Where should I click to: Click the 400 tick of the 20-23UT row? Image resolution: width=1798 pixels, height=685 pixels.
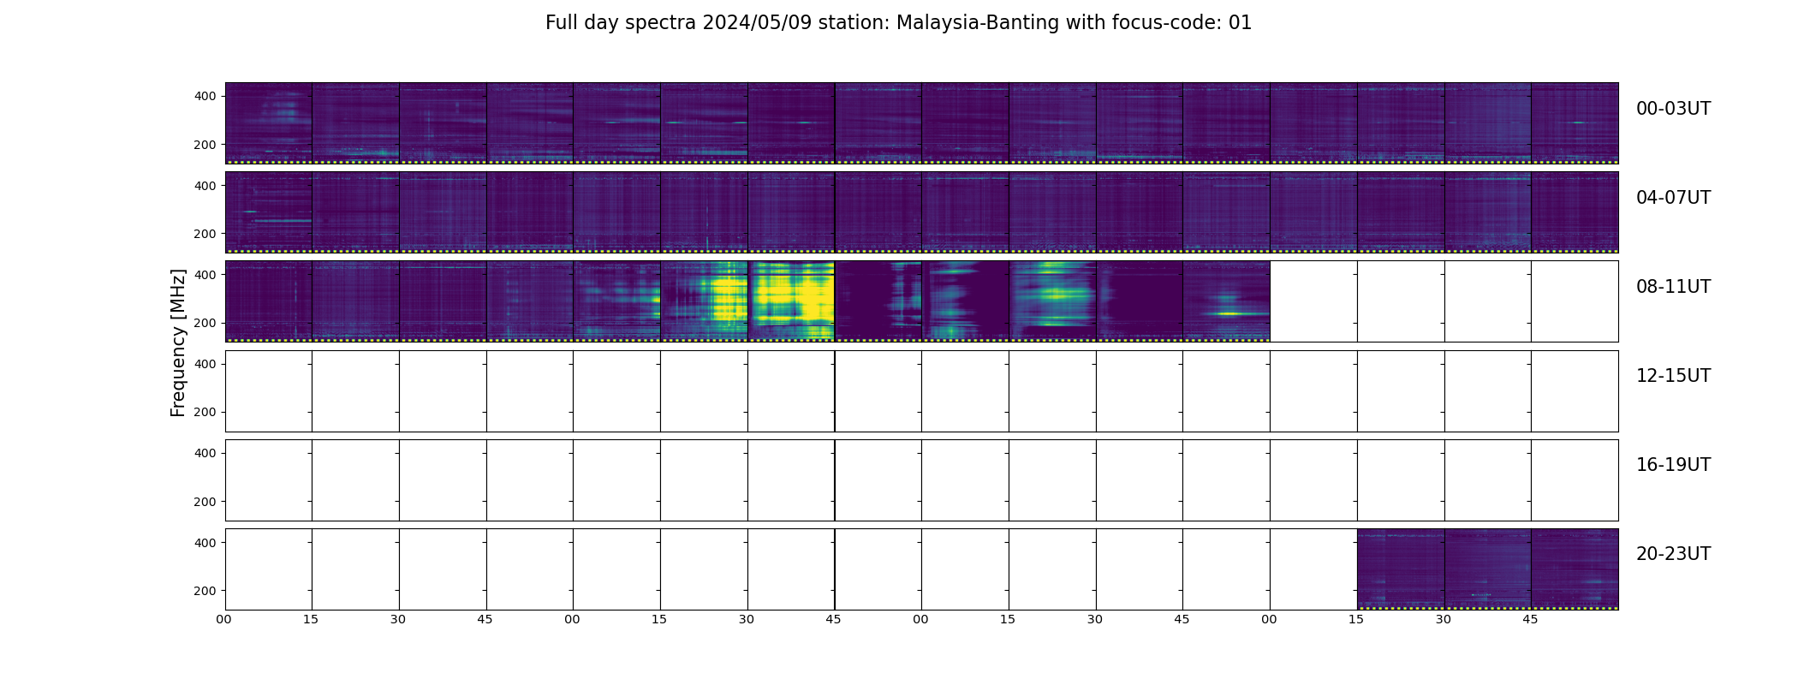coord(205,543)
